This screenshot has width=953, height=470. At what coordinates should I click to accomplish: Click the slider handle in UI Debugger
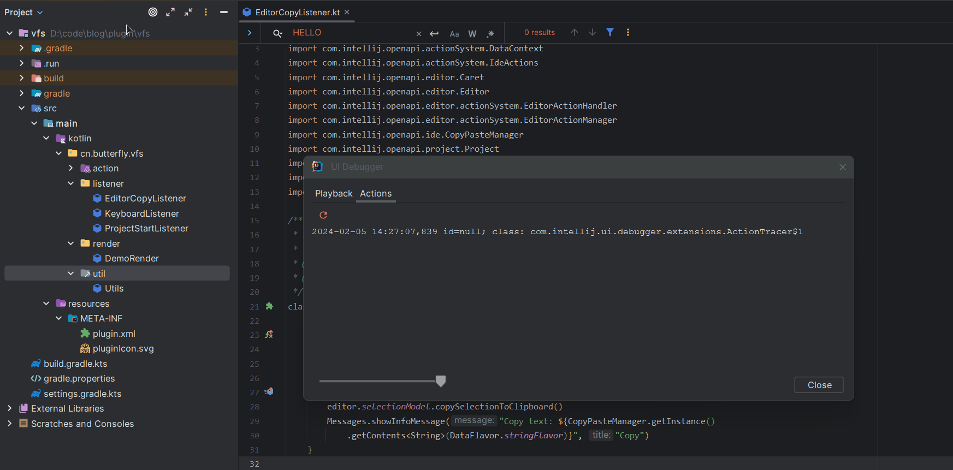pos(441,381)
